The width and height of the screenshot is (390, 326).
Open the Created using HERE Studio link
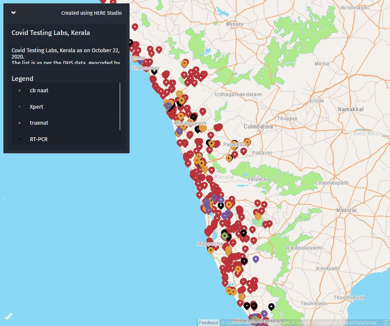91,13
